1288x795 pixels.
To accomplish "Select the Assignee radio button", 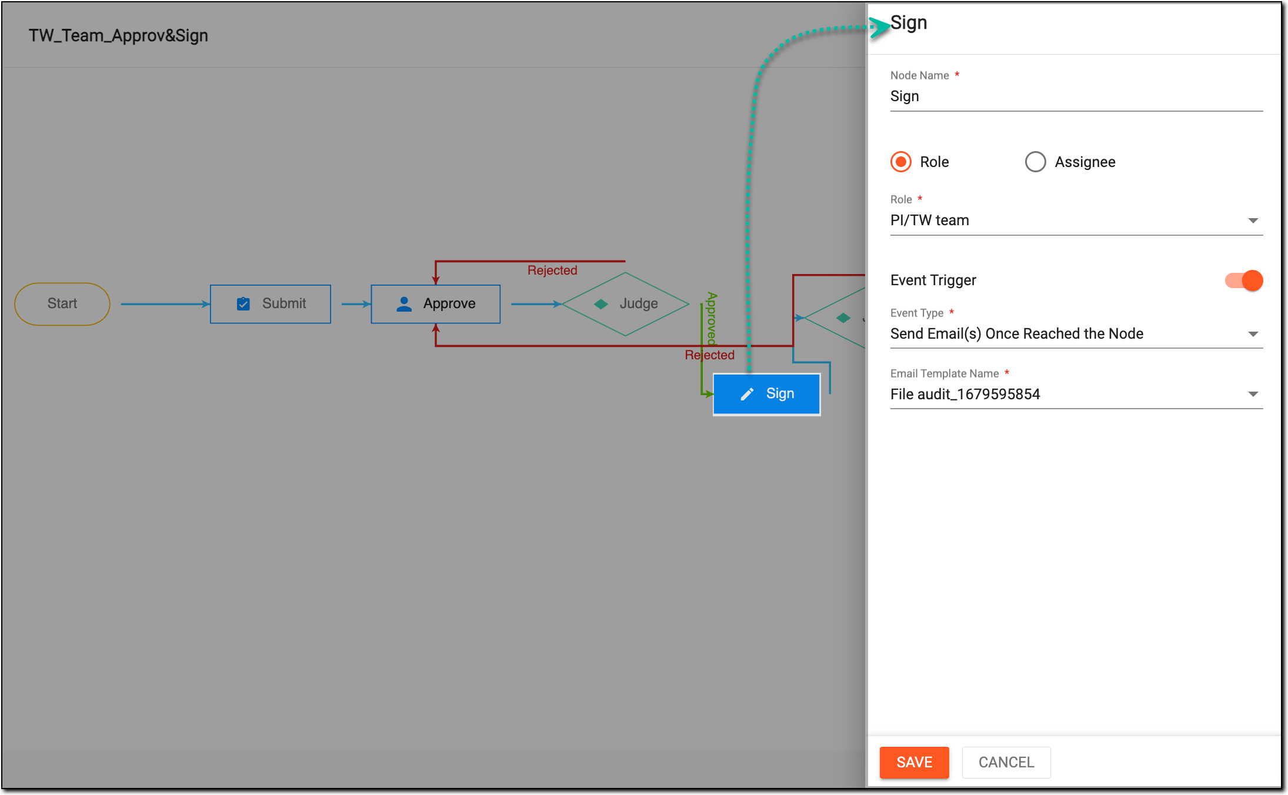I will [1035, 162].
